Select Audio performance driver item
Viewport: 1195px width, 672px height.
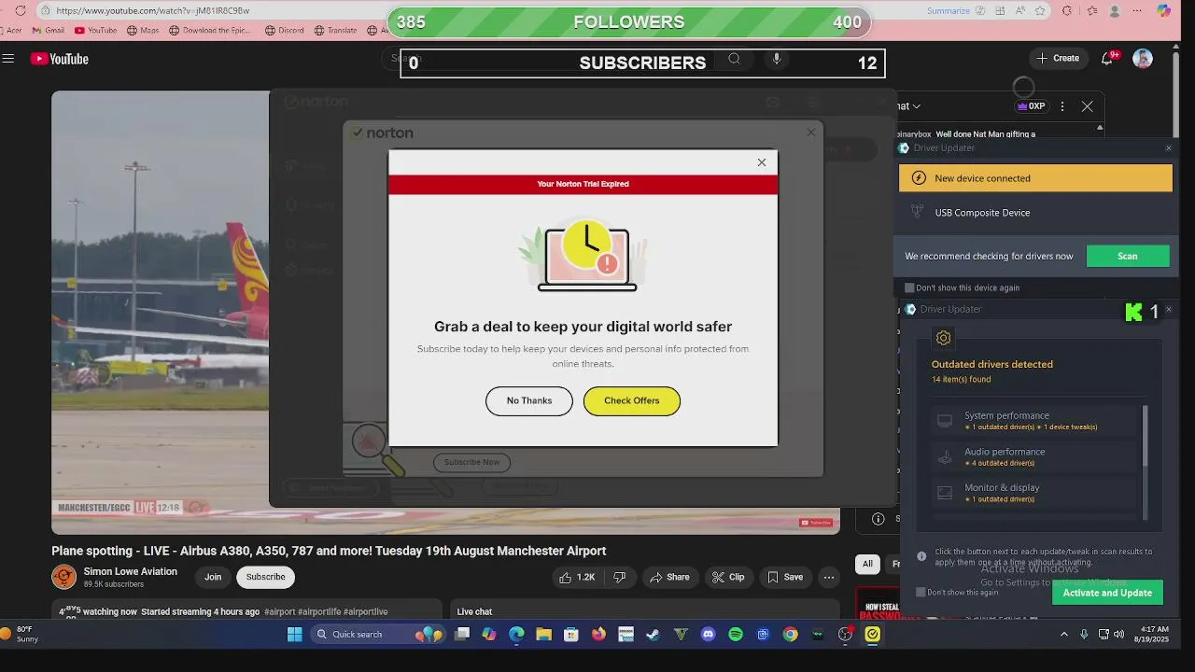(1035, 456)
